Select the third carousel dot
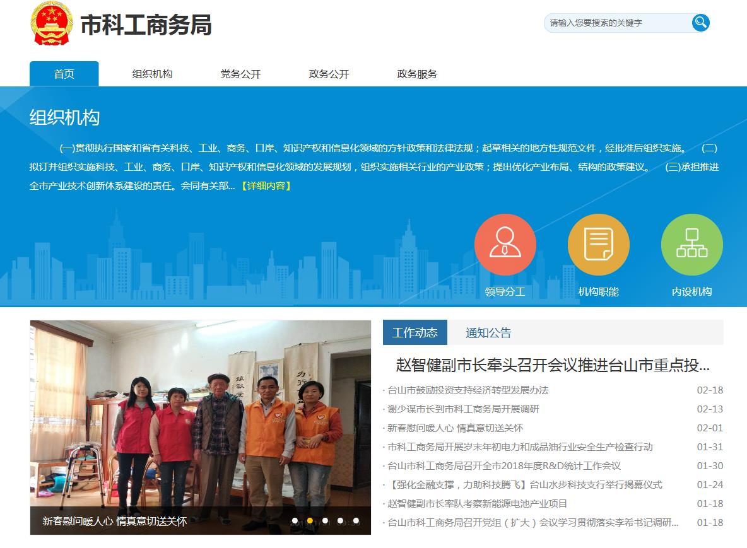This screenshot has width=747, height=548. (325, 521)
